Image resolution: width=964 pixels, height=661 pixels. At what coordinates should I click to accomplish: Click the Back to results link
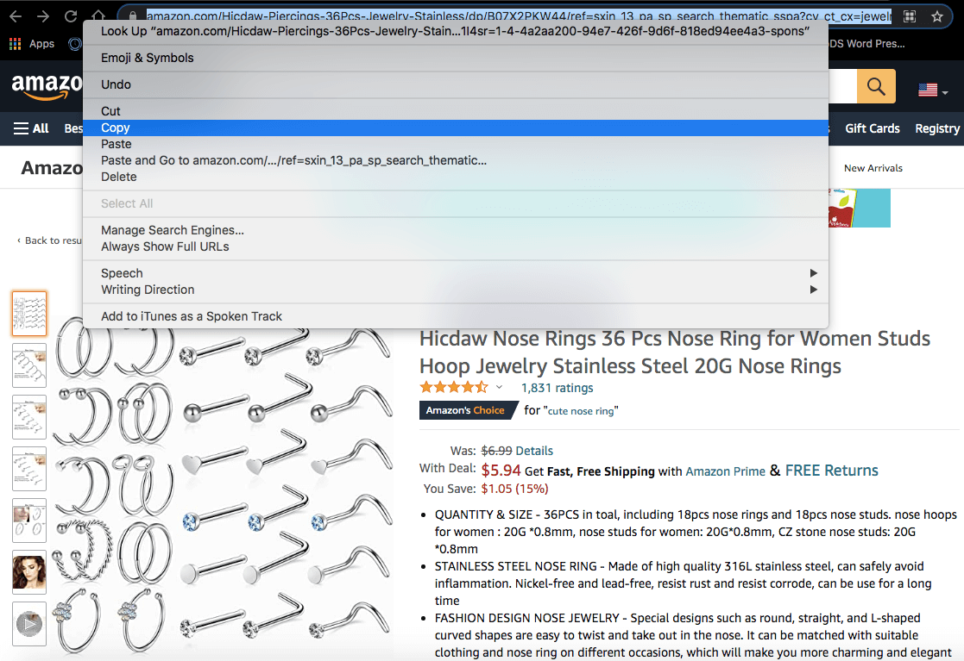[49, 240]
